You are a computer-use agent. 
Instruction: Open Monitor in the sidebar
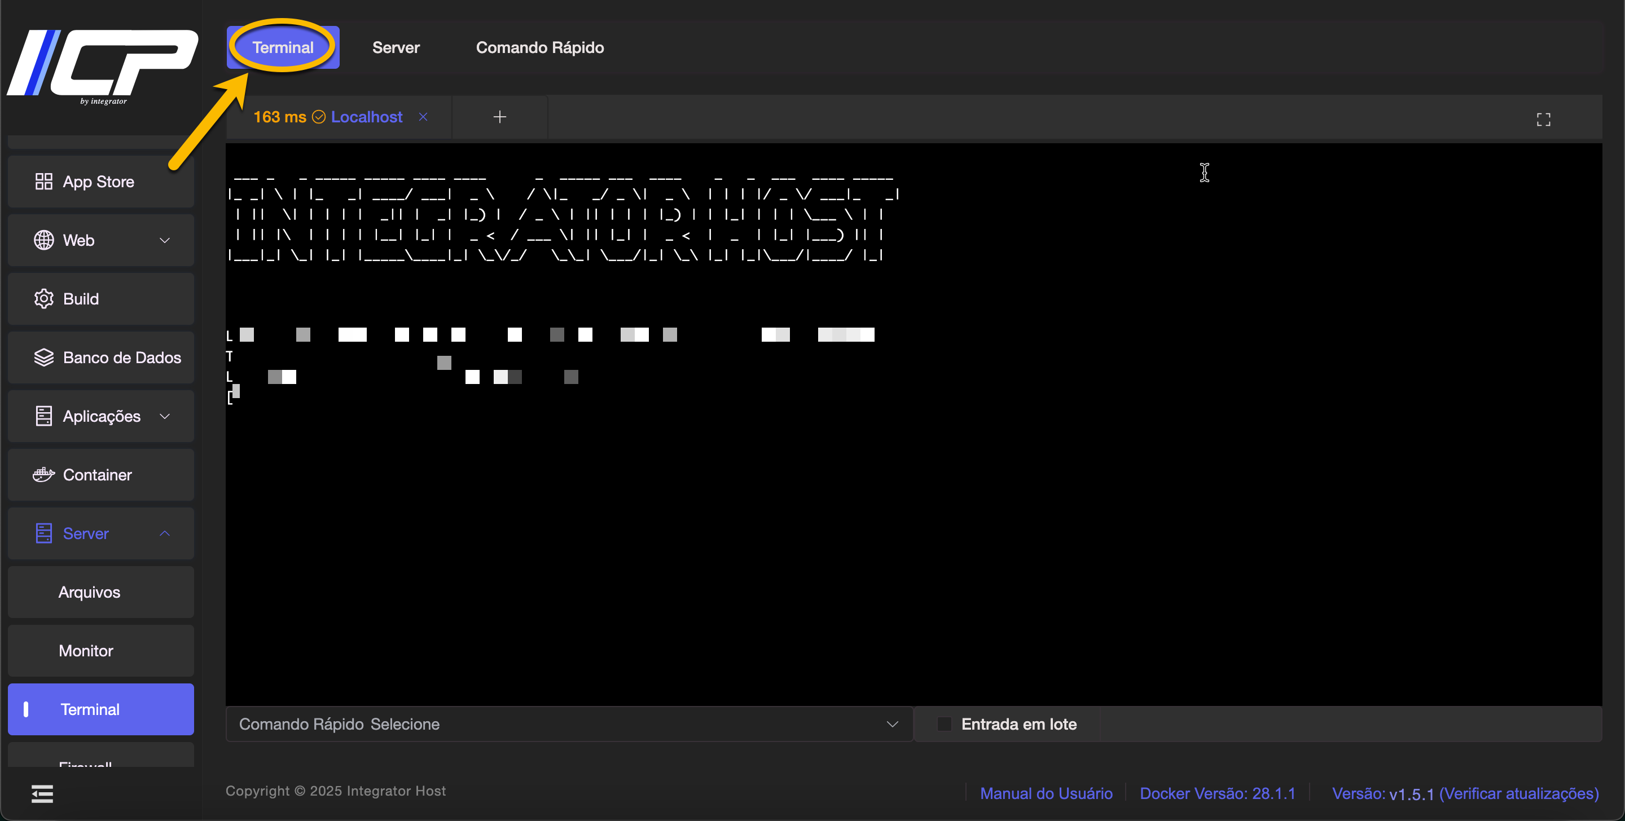(86, 651)
